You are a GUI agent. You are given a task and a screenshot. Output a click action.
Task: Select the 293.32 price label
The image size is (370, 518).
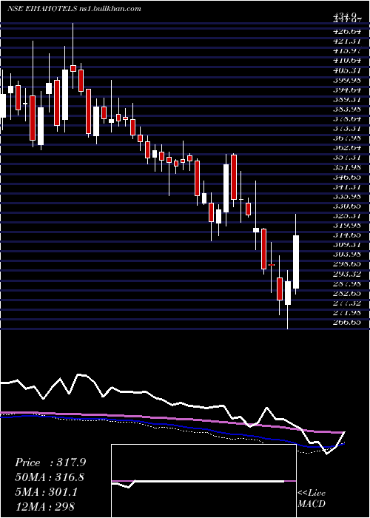click(346, 274)
